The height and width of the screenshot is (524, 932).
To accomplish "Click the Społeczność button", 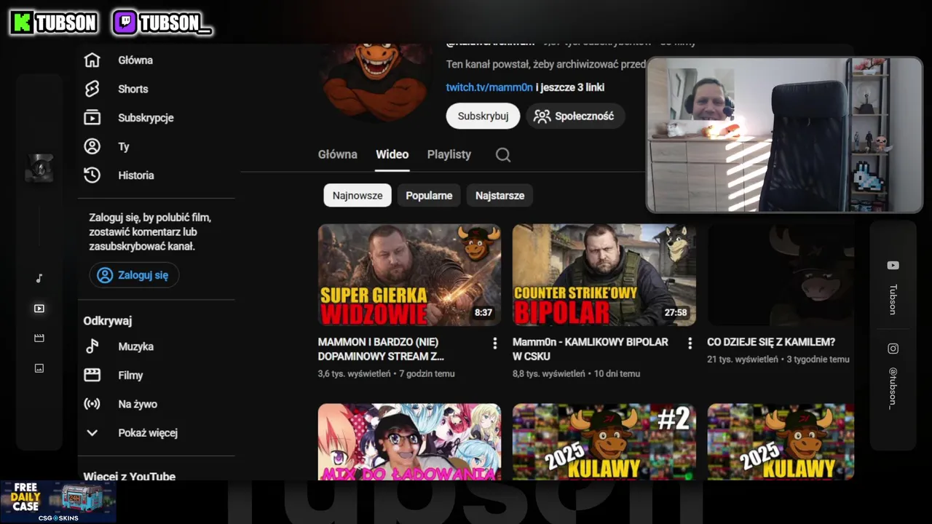I will pyautogui.click(x=575, y=116).
